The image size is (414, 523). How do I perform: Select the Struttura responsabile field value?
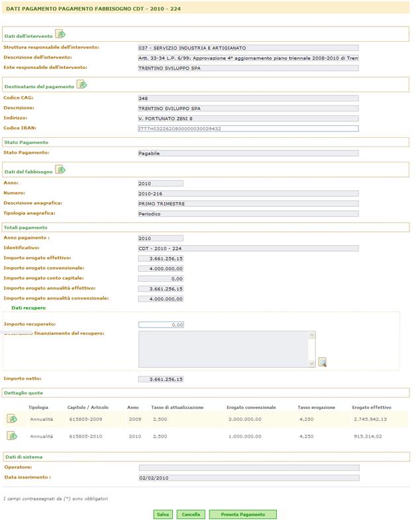(x=248, y=48)
